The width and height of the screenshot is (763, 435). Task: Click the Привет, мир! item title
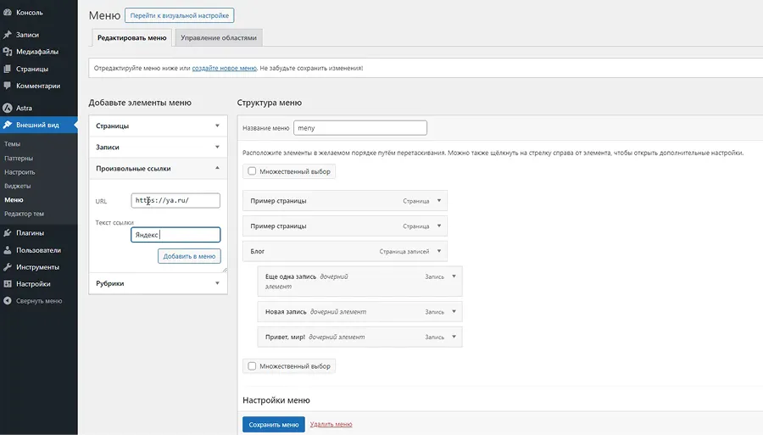[x=285, y=337]
